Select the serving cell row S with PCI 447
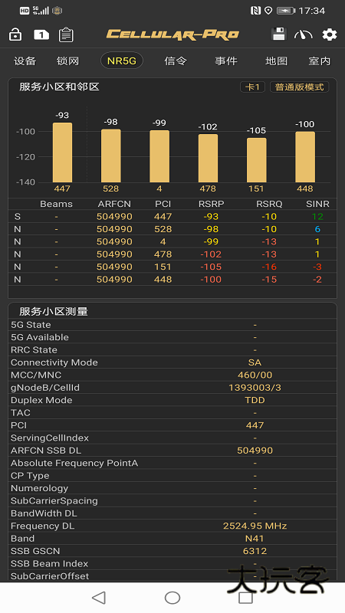This screenshot has width=345, height=613. point(172,217)
